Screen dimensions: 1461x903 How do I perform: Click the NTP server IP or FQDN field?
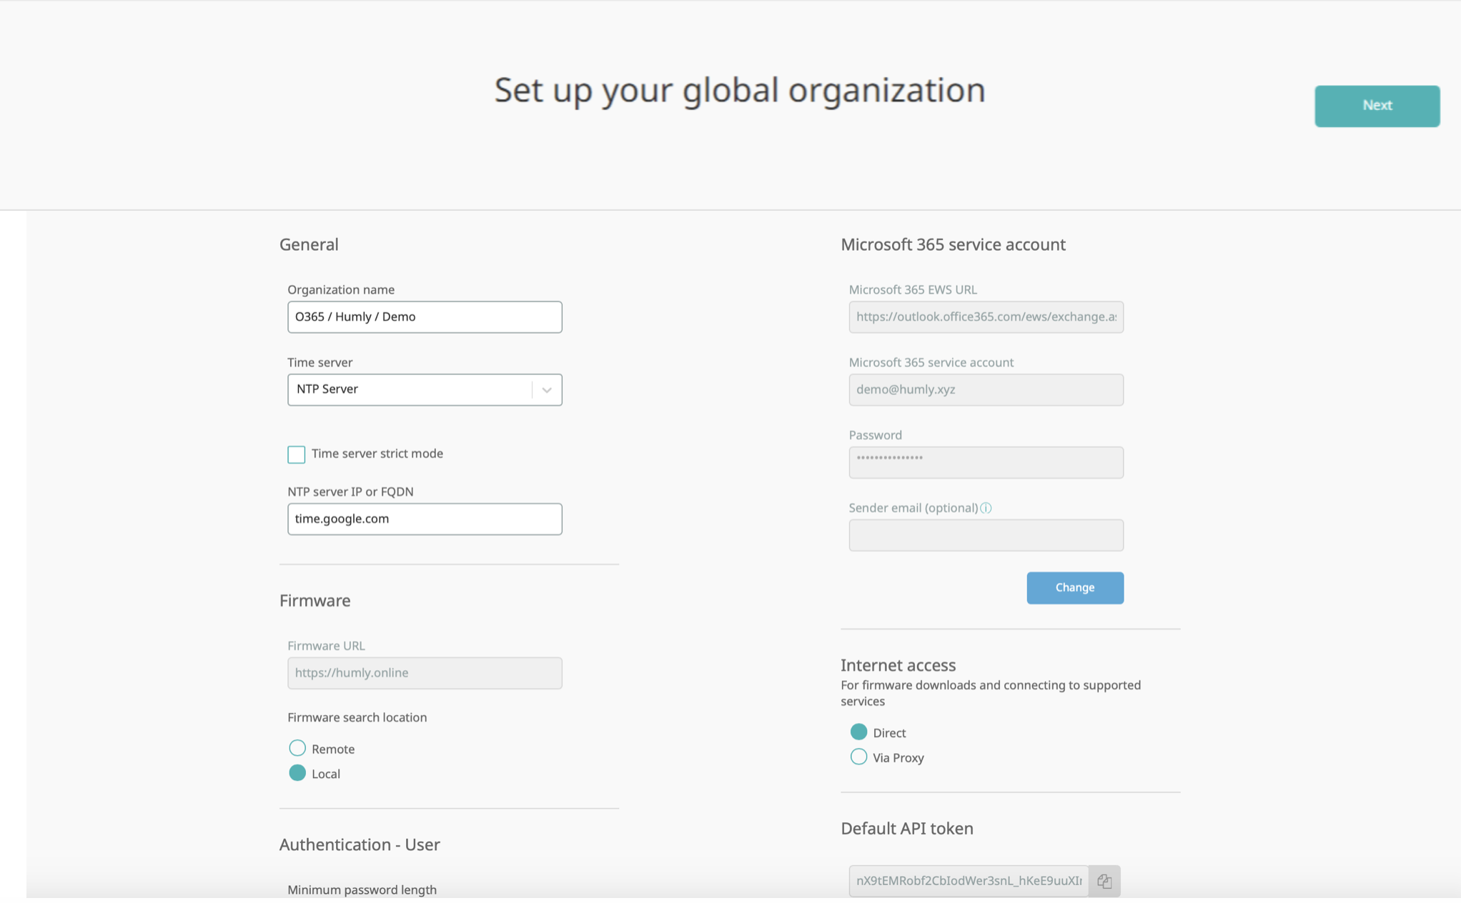pyautogui.click(x=425, y=519)
